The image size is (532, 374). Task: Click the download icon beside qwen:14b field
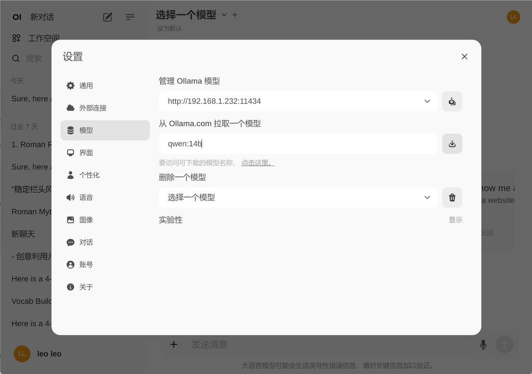click(452, 144)
